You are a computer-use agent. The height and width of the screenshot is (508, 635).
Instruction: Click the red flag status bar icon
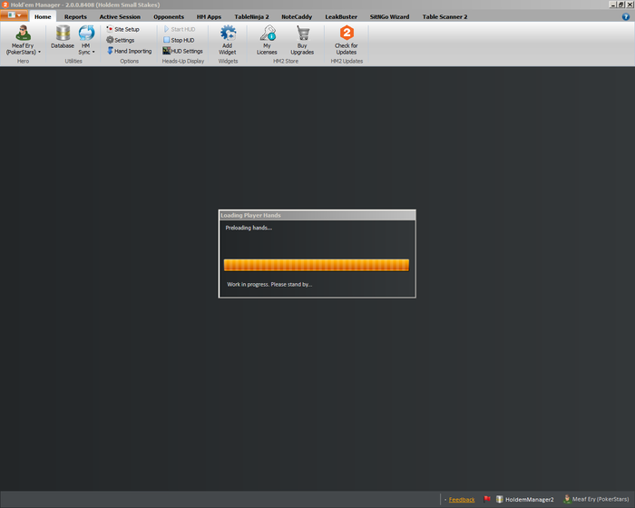click(487, 499)
